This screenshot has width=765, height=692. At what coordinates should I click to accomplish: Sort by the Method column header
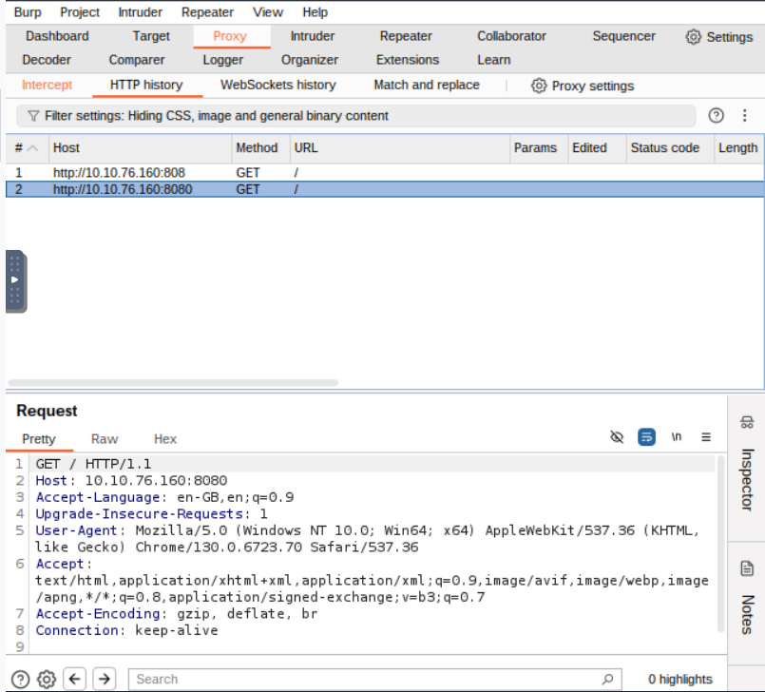[260, 148]
